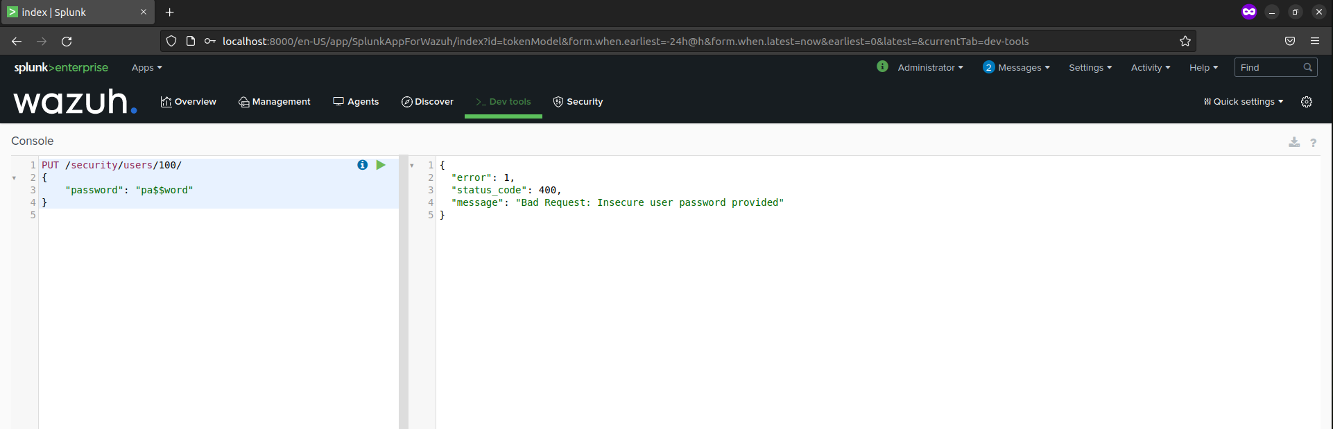Screen dimensions: 1333x429
Task: Bookmark this page with star icon
Action: coord(1185,41)
